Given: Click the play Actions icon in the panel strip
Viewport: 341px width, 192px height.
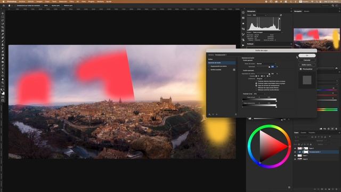Looking at the screenshot, I should click(243, 45).
